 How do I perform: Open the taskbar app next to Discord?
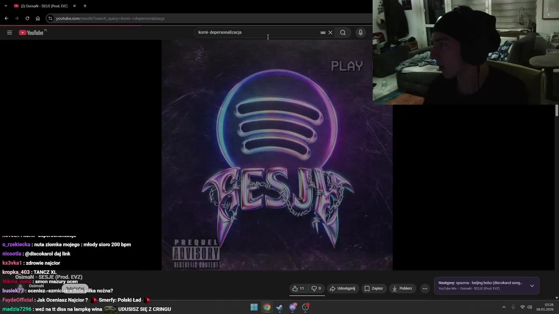(305, 307)
